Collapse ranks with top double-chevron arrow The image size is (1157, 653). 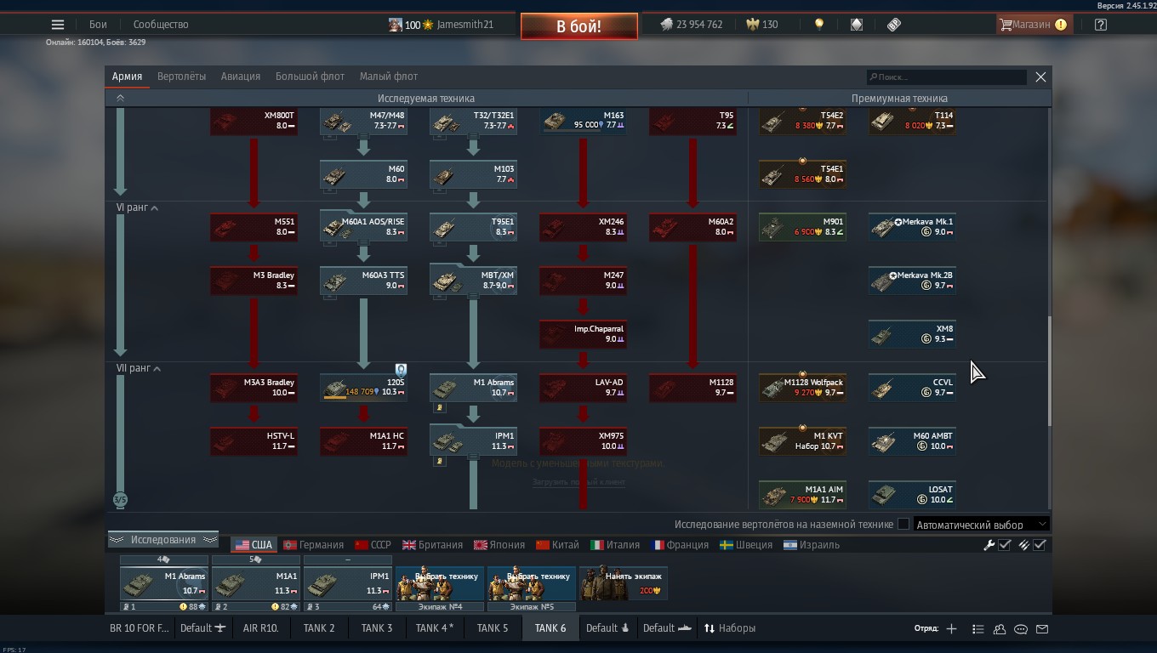pyautogui.click(x=120, y=99)
